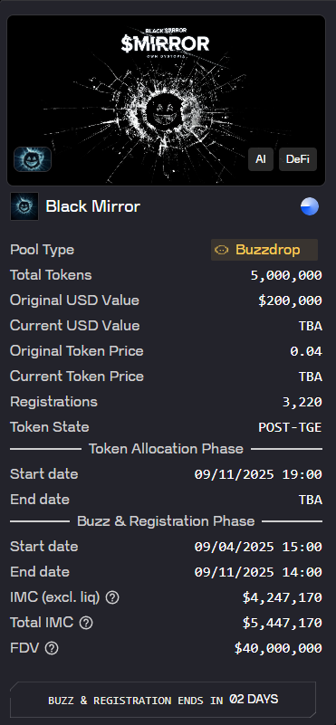Click the POST-TGE token state value

pyautogui.click(x=290, y=427)
